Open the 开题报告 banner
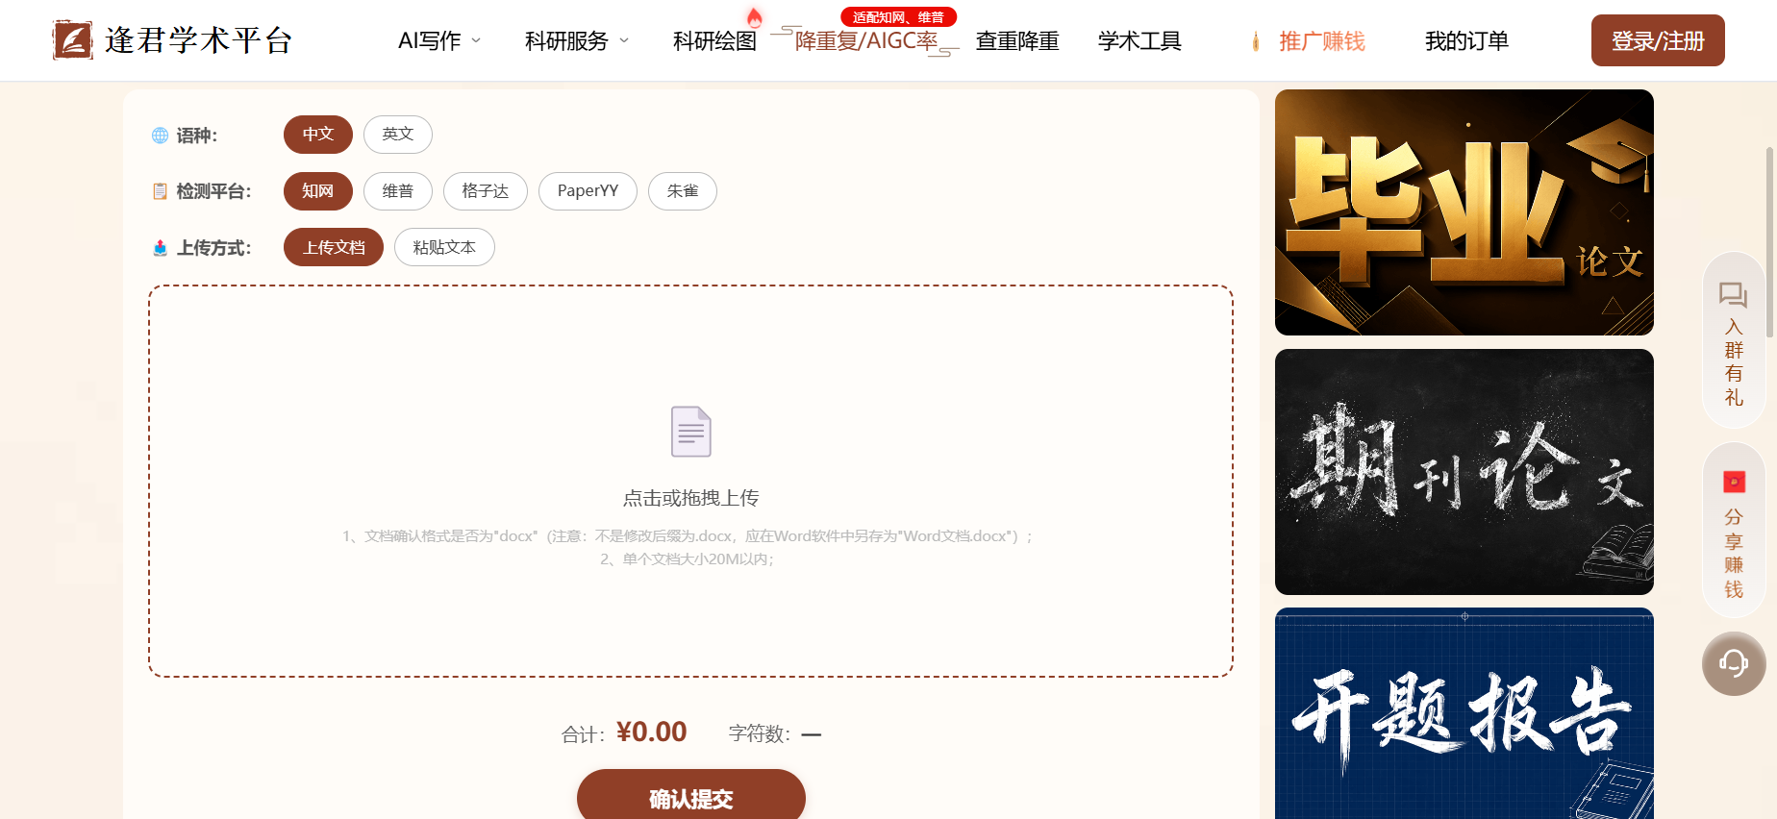Screen dimensions: 1777x819 pos(1464,713)
